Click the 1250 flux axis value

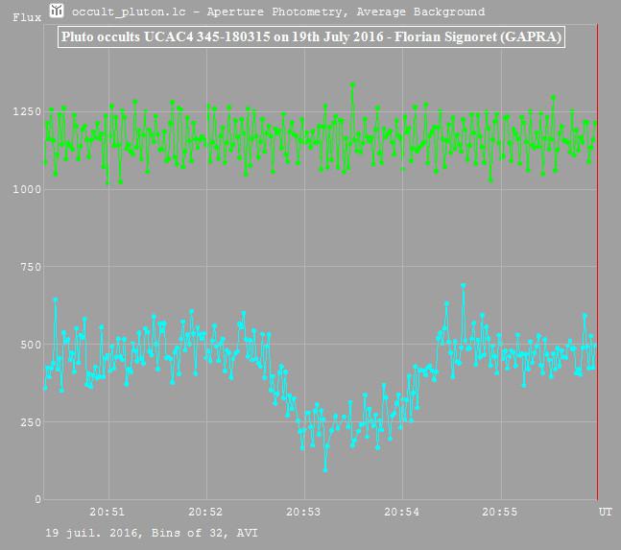click(27, 111)
